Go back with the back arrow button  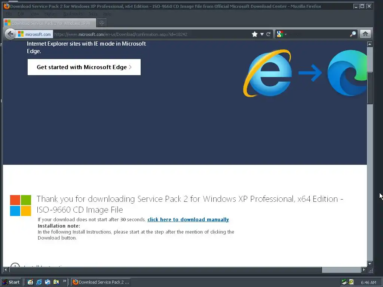click(10, 34)
